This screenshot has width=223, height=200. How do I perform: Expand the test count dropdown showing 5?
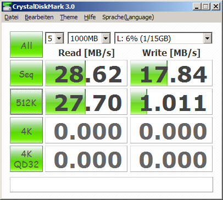pyautogui.click(x=59, y=38)
